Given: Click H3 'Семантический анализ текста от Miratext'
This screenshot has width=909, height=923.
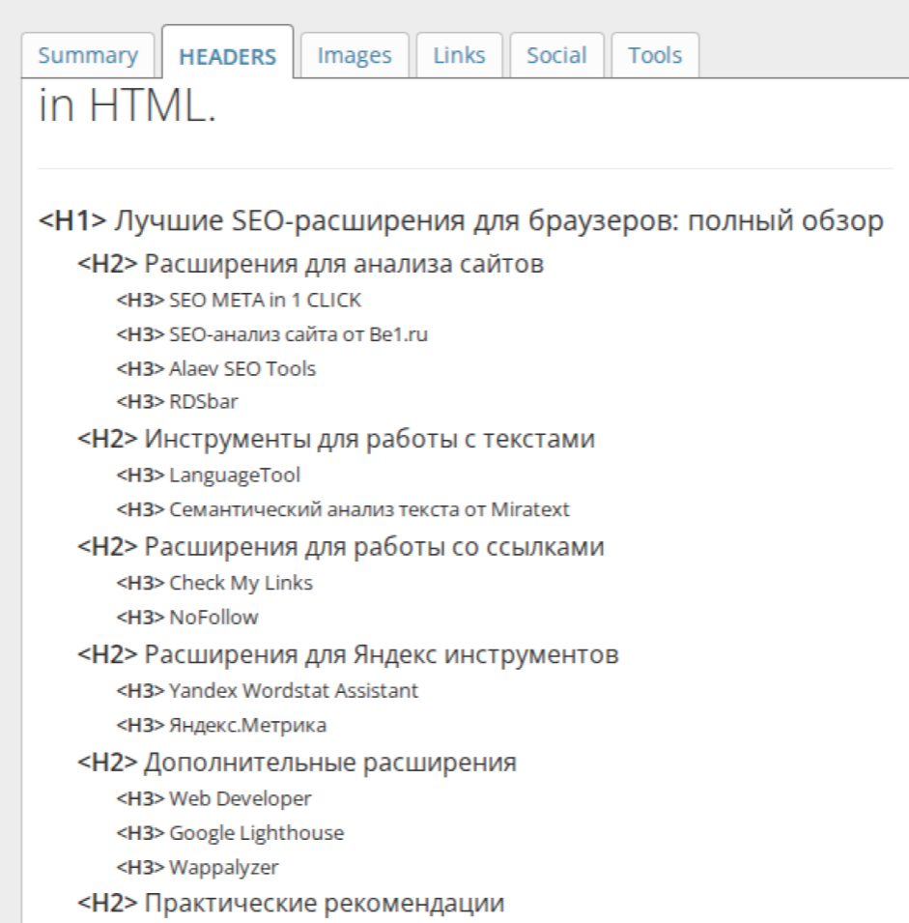Looking at the screenshot, I should click(x=343, y=509).
